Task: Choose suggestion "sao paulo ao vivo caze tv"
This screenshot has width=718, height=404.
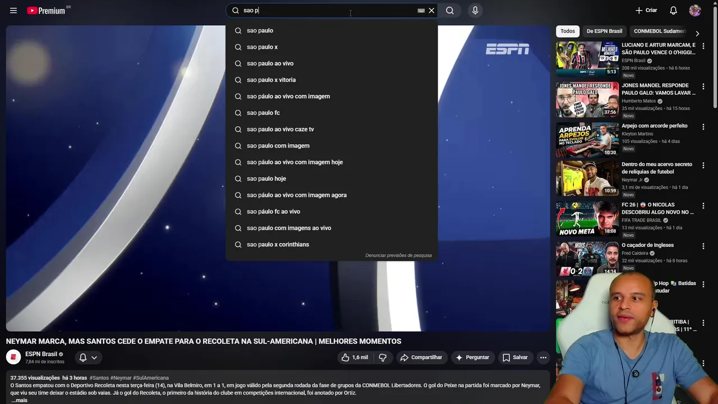Action: (x=332, y=129)
